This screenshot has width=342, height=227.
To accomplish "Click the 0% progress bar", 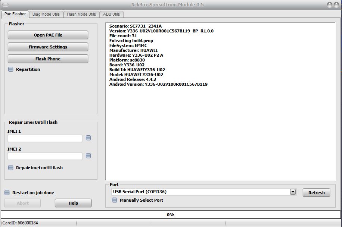I will click(x=171, y=215).
